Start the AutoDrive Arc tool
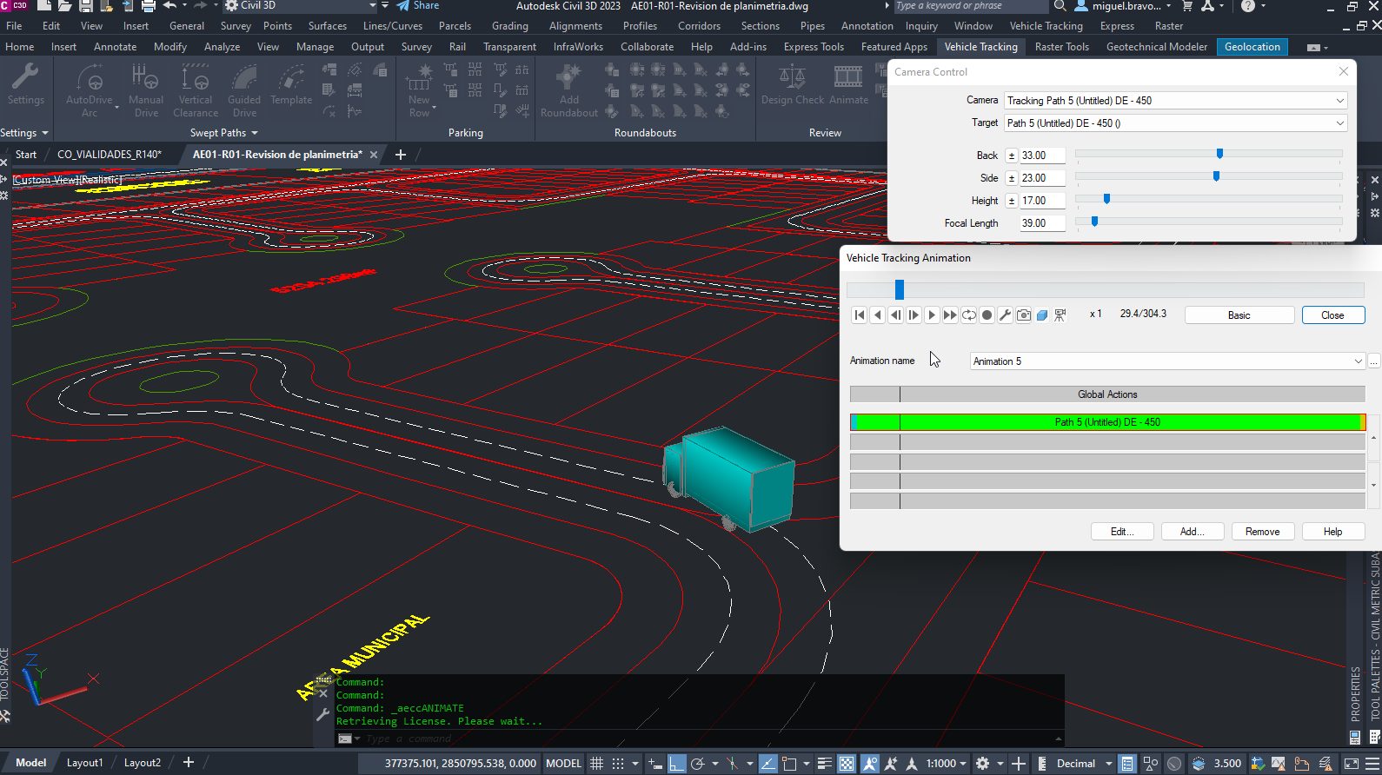 point(90,90)
